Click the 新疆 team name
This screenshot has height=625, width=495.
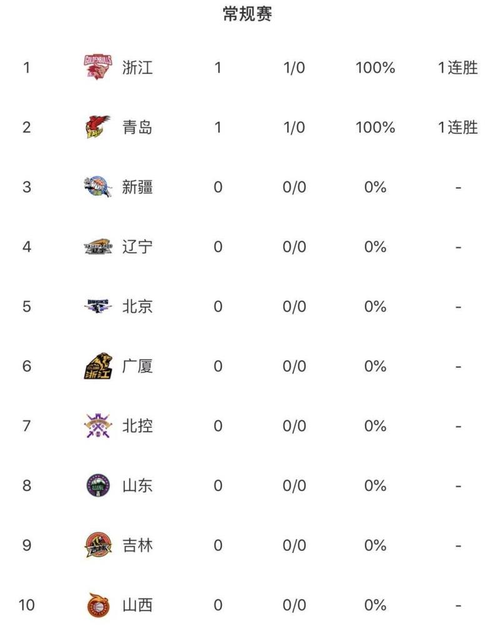click(137, 187)
